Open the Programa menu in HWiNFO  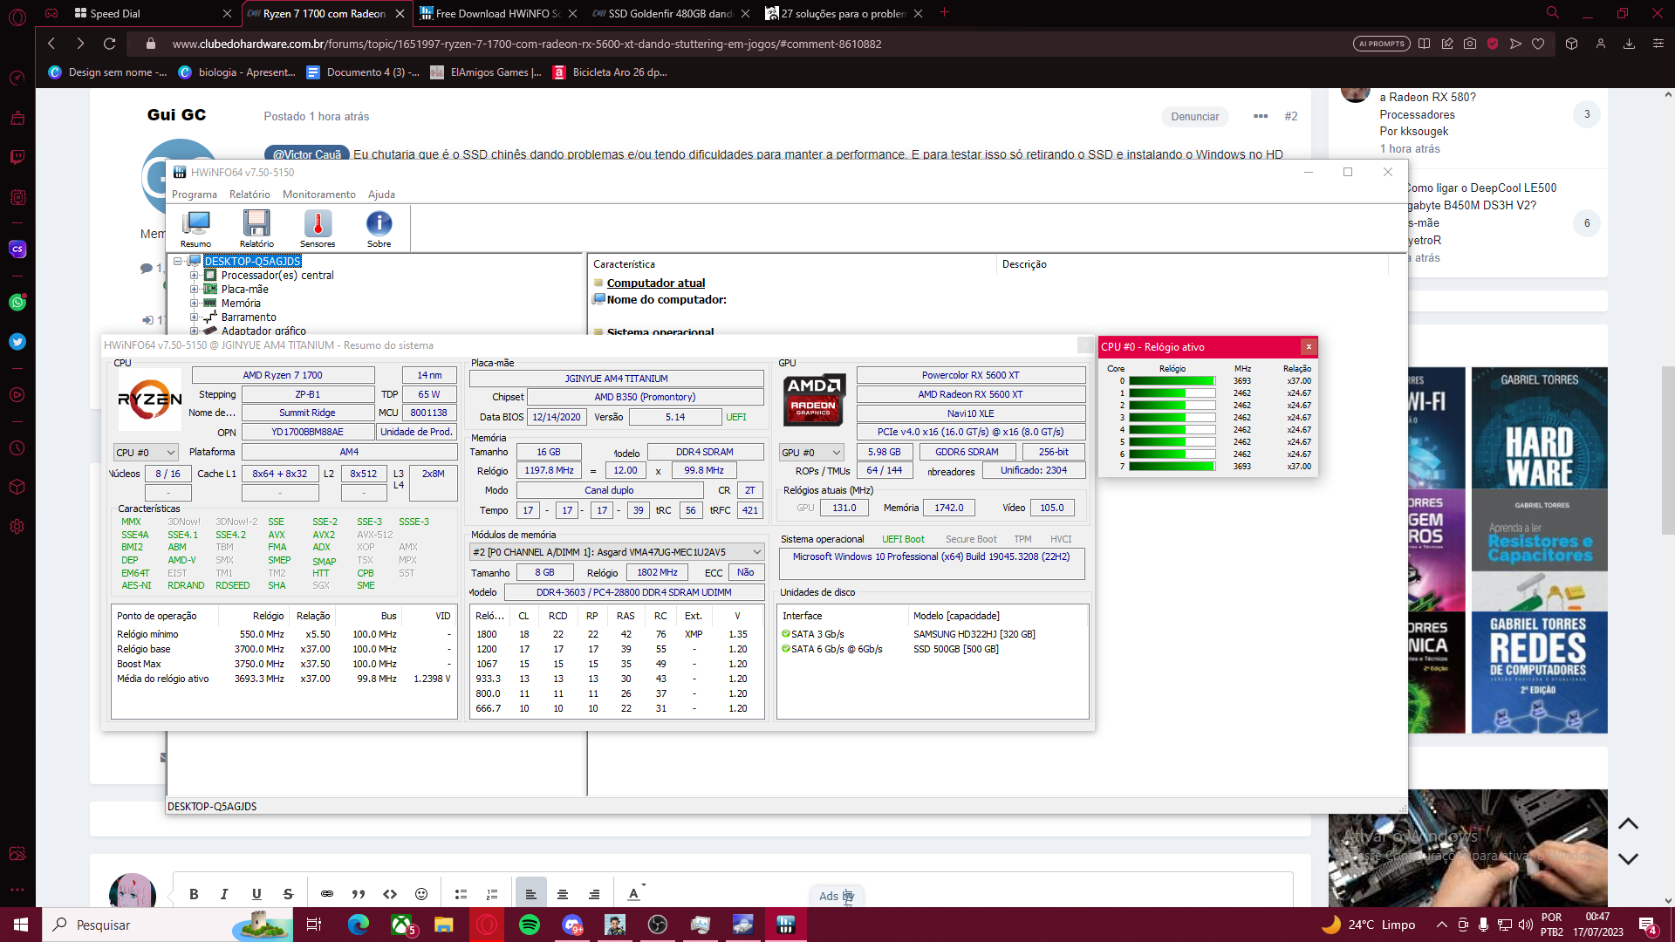195,195
